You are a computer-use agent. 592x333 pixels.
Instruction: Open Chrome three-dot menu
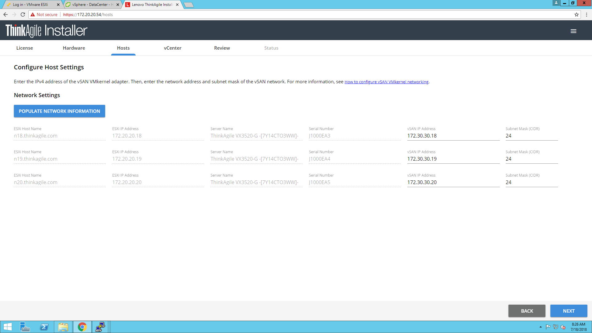click(586, 14)
